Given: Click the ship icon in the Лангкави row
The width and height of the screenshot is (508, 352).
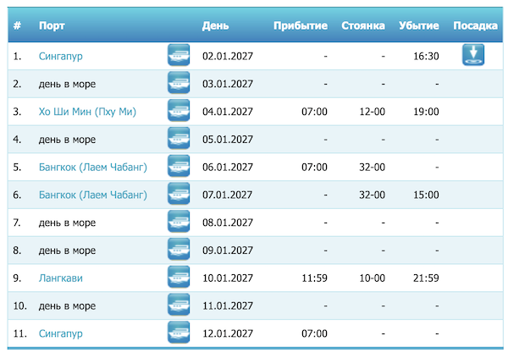Looking at the screenshot, I should click(x=178, y=278).
